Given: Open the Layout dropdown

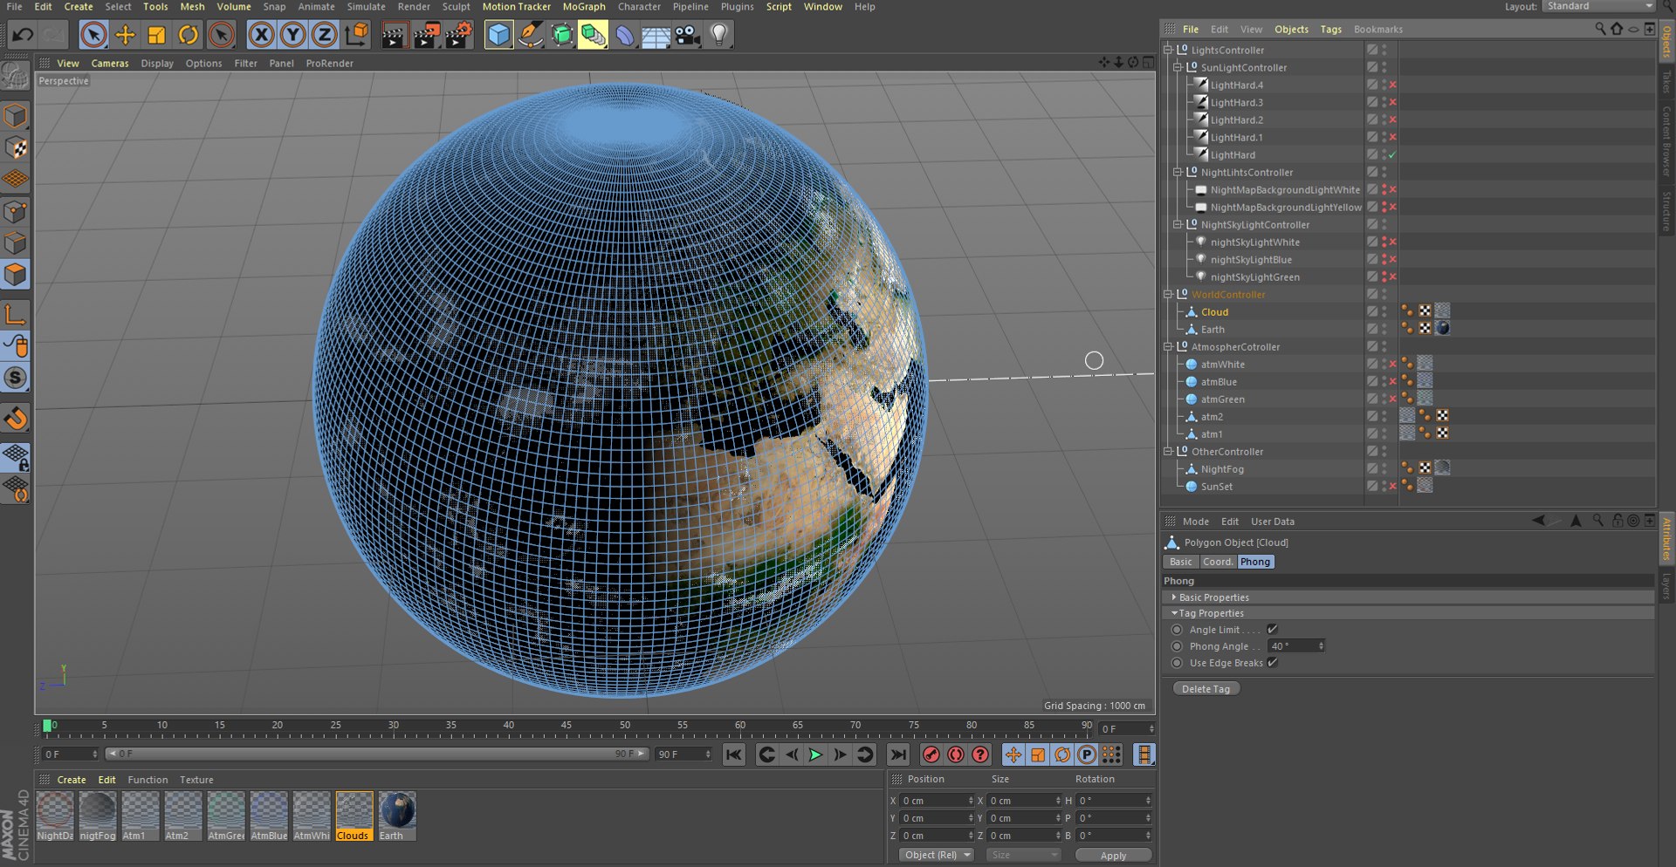Looking at the screenshot, I should click(1598, 7).
